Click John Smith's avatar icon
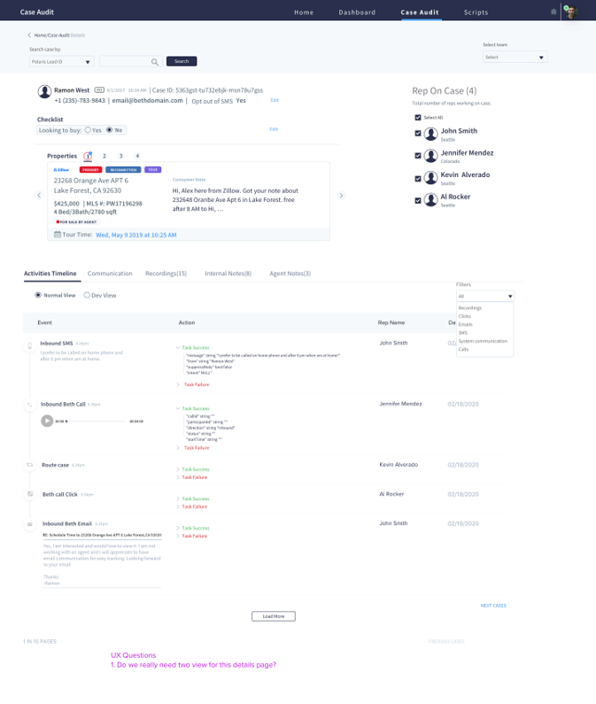Image resolution: width=596 pixels, height=704 pixels. tap(430, 134)
